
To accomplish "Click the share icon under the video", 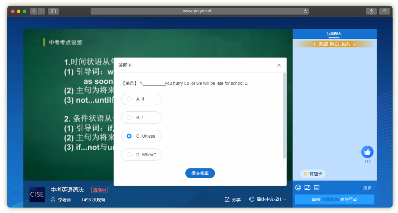I will (x=227, y=200).
